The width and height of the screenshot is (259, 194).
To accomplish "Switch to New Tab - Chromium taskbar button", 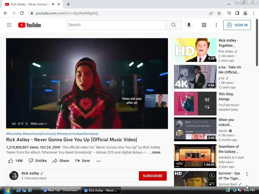I will pos(60,190).
